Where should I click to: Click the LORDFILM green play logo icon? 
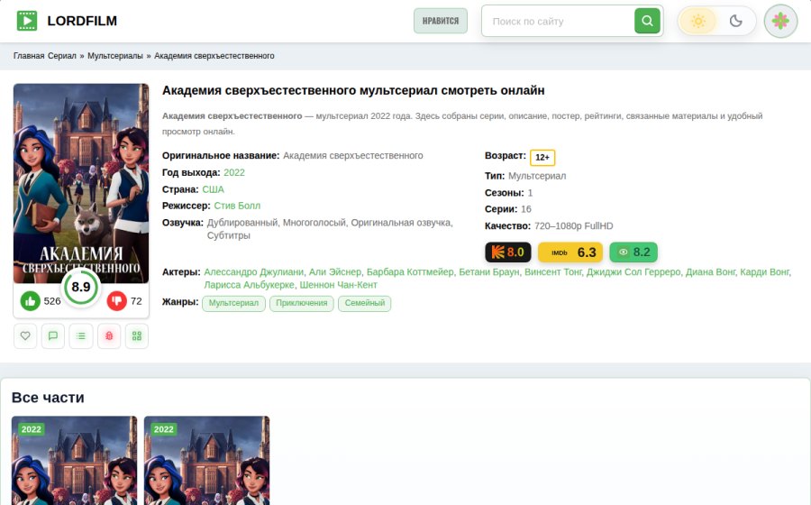tap(27, 21)
